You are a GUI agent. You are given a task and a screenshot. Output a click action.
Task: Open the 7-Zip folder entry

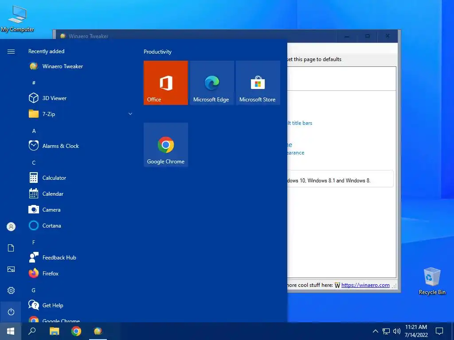pyautogui.click(x=81, y=114)
